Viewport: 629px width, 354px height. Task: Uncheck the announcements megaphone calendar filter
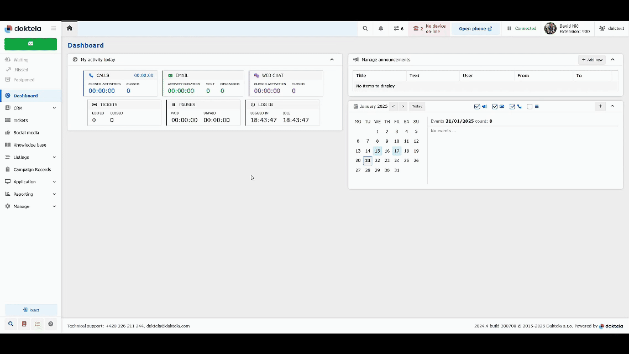pyautogui.click(x=477, y=107)
